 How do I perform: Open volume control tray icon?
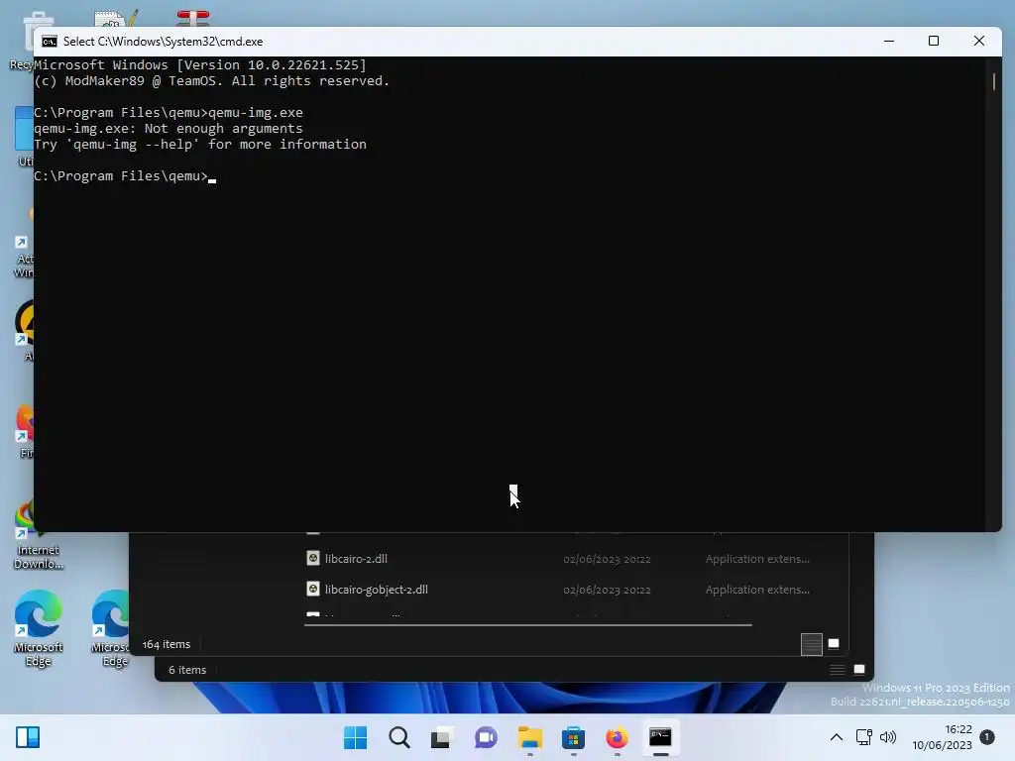click(888, 737)
